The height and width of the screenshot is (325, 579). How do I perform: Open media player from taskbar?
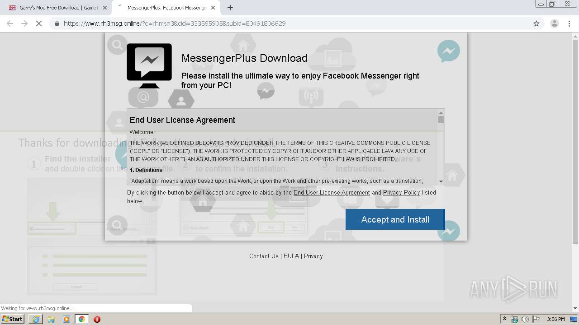[66, 319]
